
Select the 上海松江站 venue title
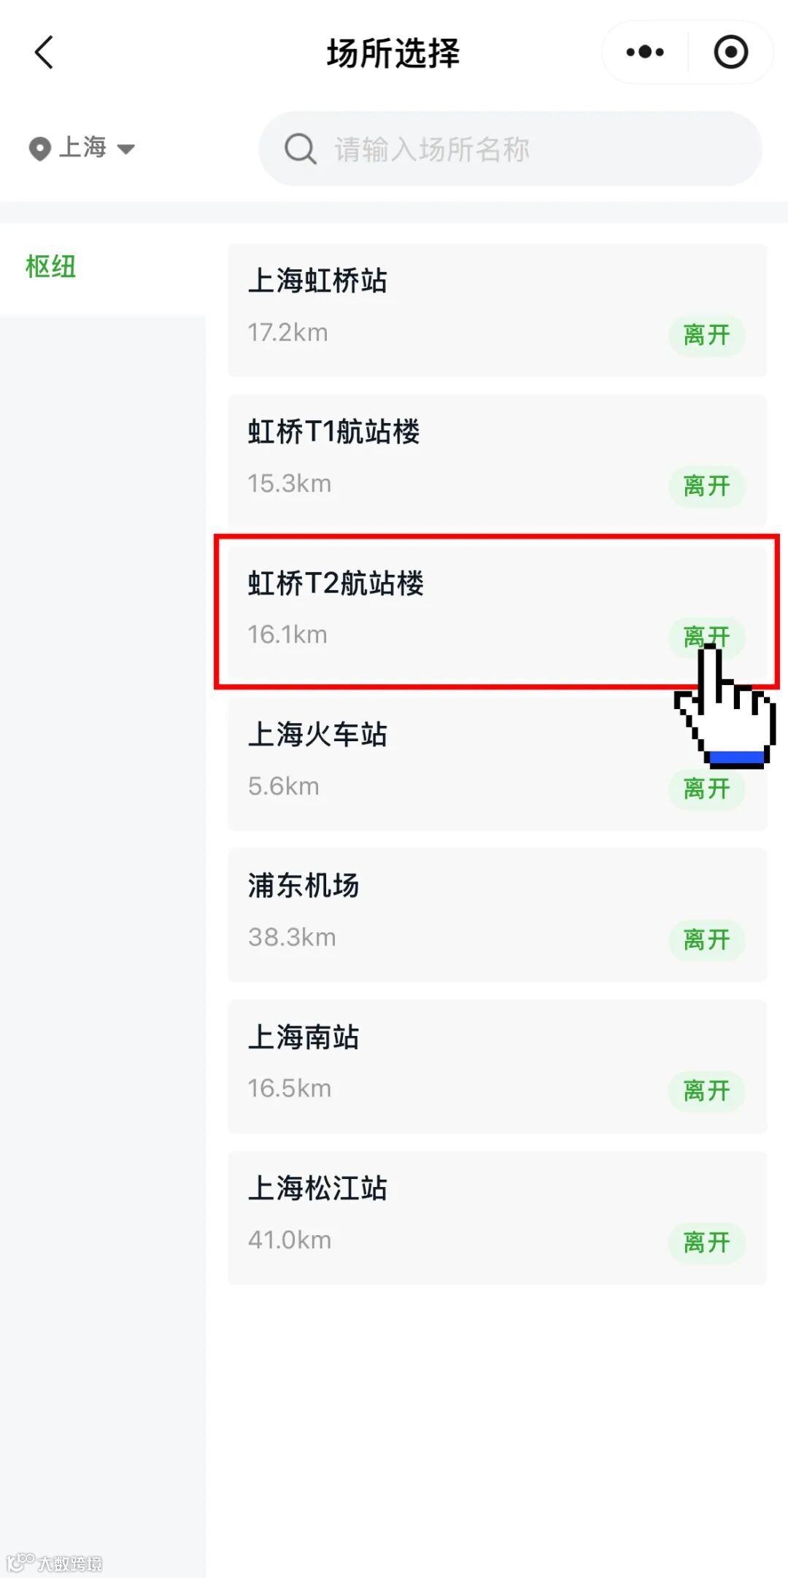click(317, 1188)
